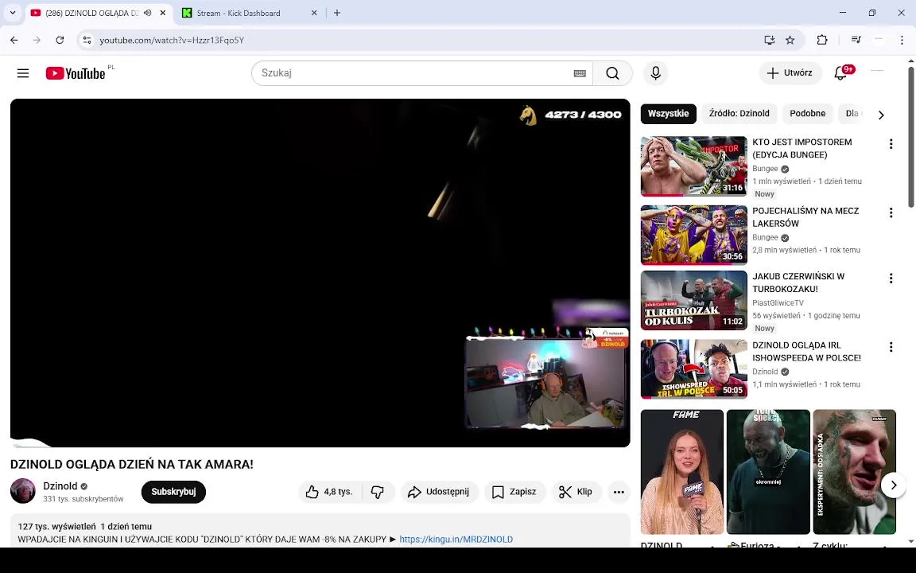Screen dimensions: 916x573
Task: View site information icon in address bar
Action: (87, 40)
